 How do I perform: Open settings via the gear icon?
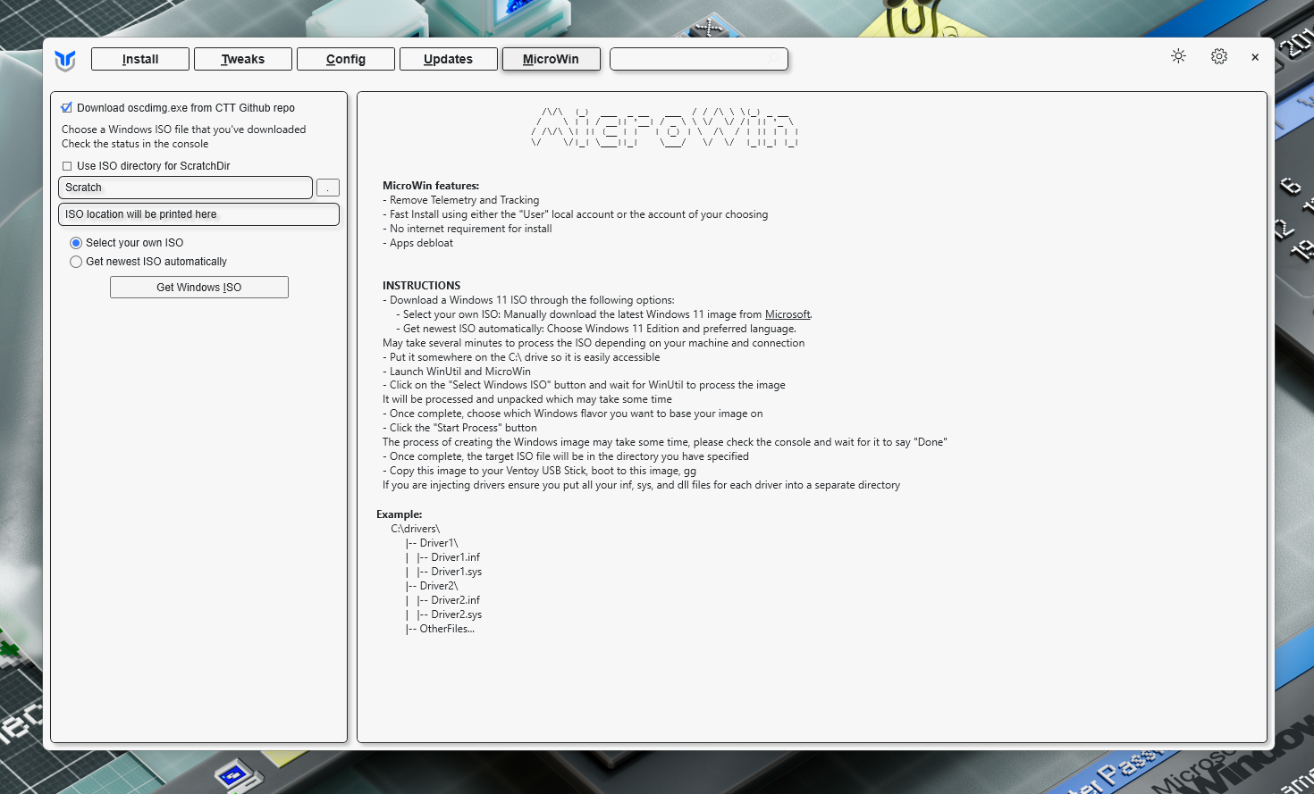tap(1218, 56)
